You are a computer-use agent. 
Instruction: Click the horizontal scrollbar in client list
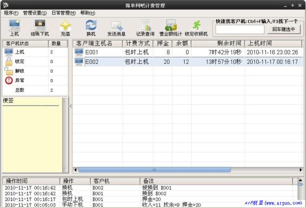tap(154, 169)
